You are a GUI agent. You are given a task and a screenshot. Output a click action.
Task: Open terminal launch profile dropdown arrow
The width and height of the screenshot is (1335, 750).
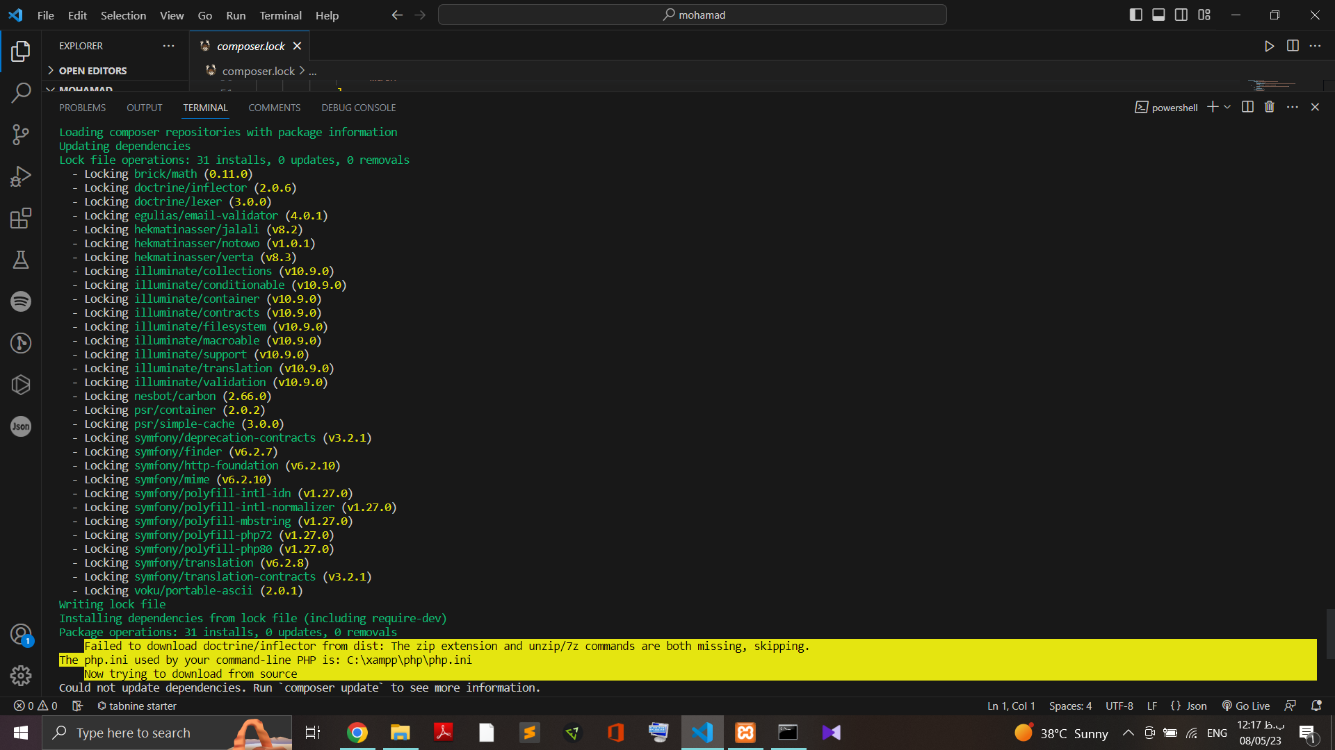(1227, 107)
